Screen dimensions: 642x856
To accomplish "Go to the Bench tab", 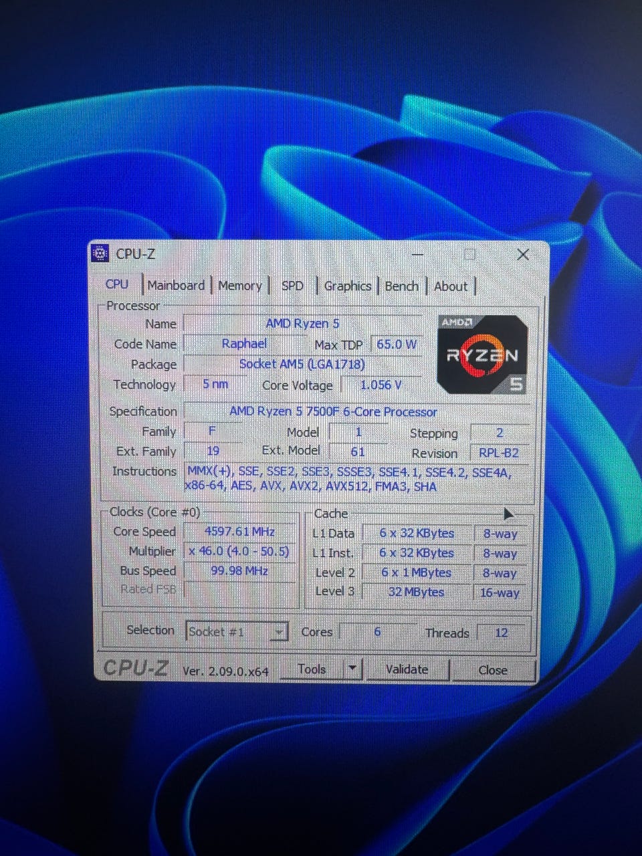I will click(x=401, y=286).
